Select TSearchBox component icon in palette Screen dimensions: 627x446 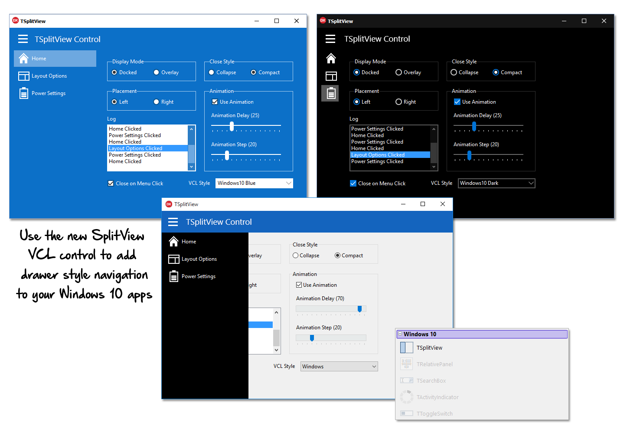(406, 380)
